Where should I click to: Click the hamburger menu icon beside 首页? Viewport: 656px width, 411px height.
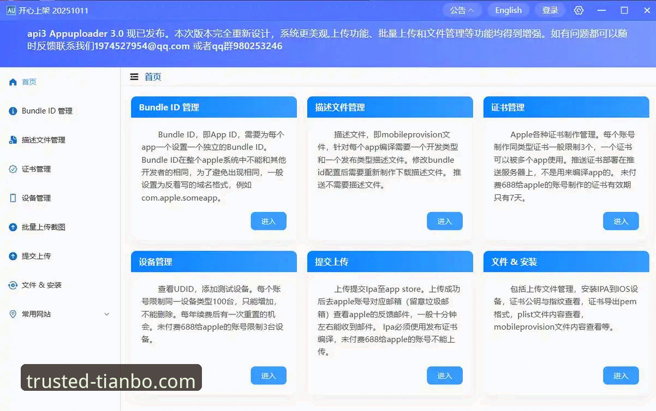click(134, 76)
